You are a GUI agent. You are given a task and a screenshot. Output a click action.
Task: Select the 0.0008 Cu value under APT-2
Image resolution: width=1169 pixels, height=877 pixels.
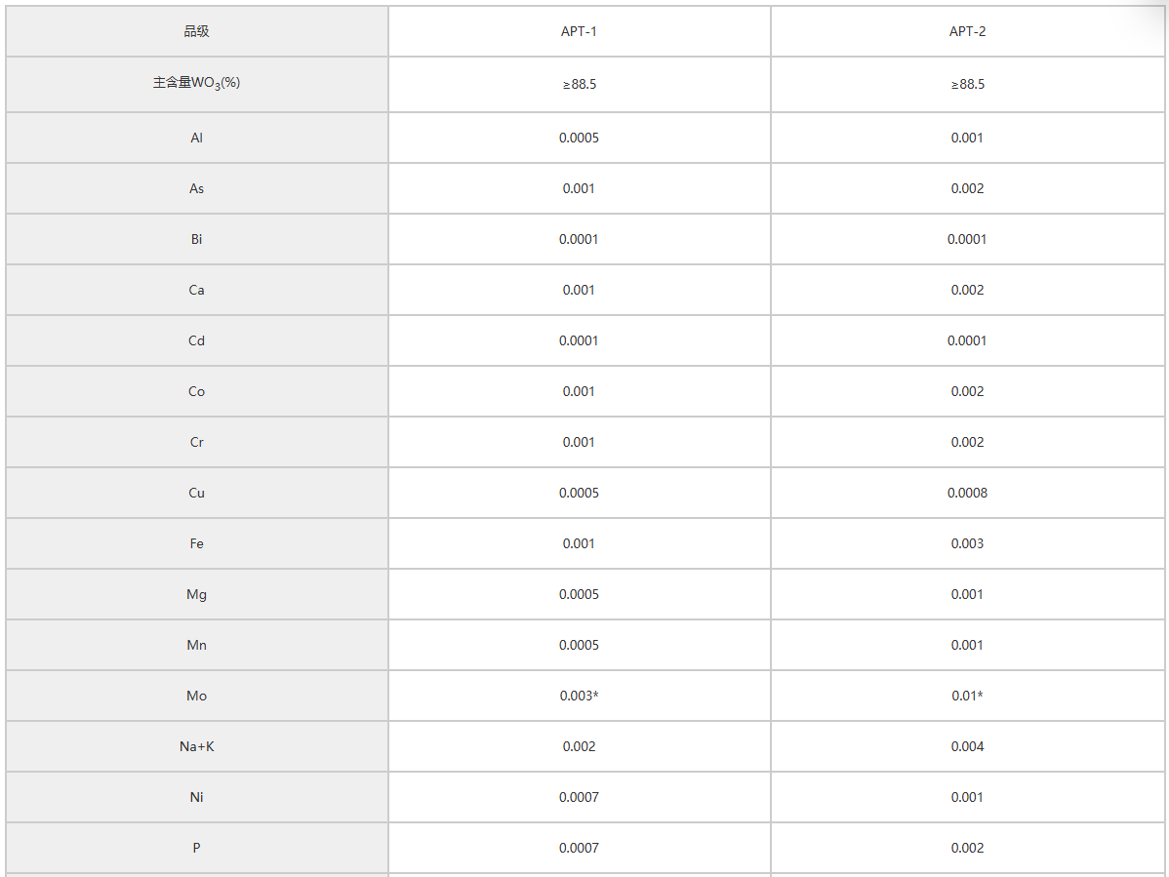967,493
